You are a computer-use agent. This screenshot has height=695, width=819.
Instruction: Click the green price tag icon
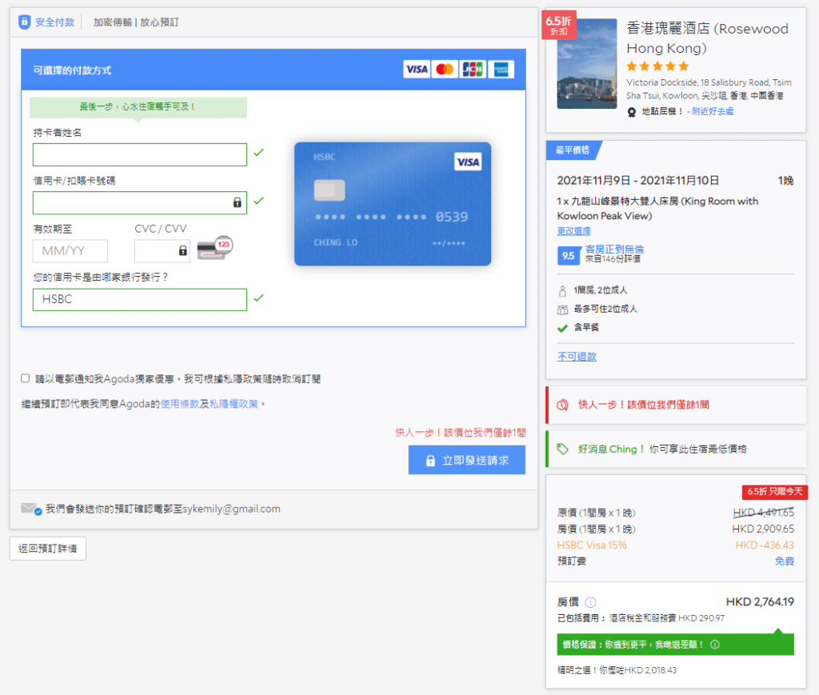(562, 449)
